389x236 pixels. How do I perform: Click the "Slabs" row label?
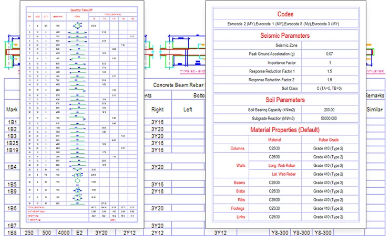pyautogui.click(x=240, y=191)
